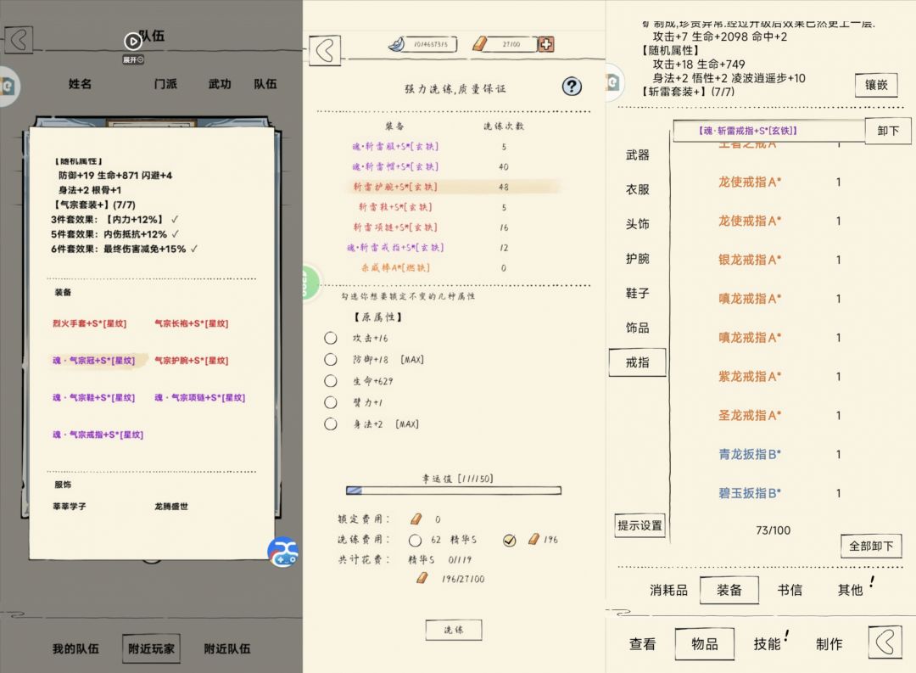Click the 全部卸下 button
The image size is (916, 673).
coord(870,546)
